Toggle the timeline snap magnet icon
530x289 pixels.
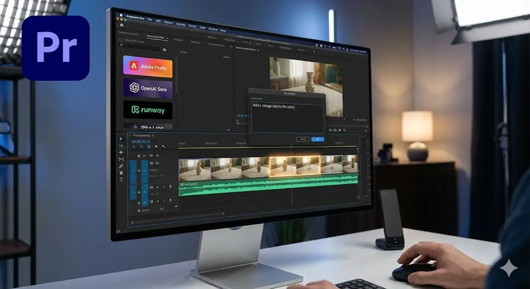coord(142,147)
